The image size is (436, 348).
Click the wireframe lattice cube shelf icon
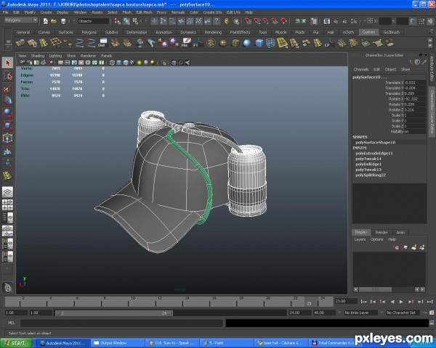point(270,43)
